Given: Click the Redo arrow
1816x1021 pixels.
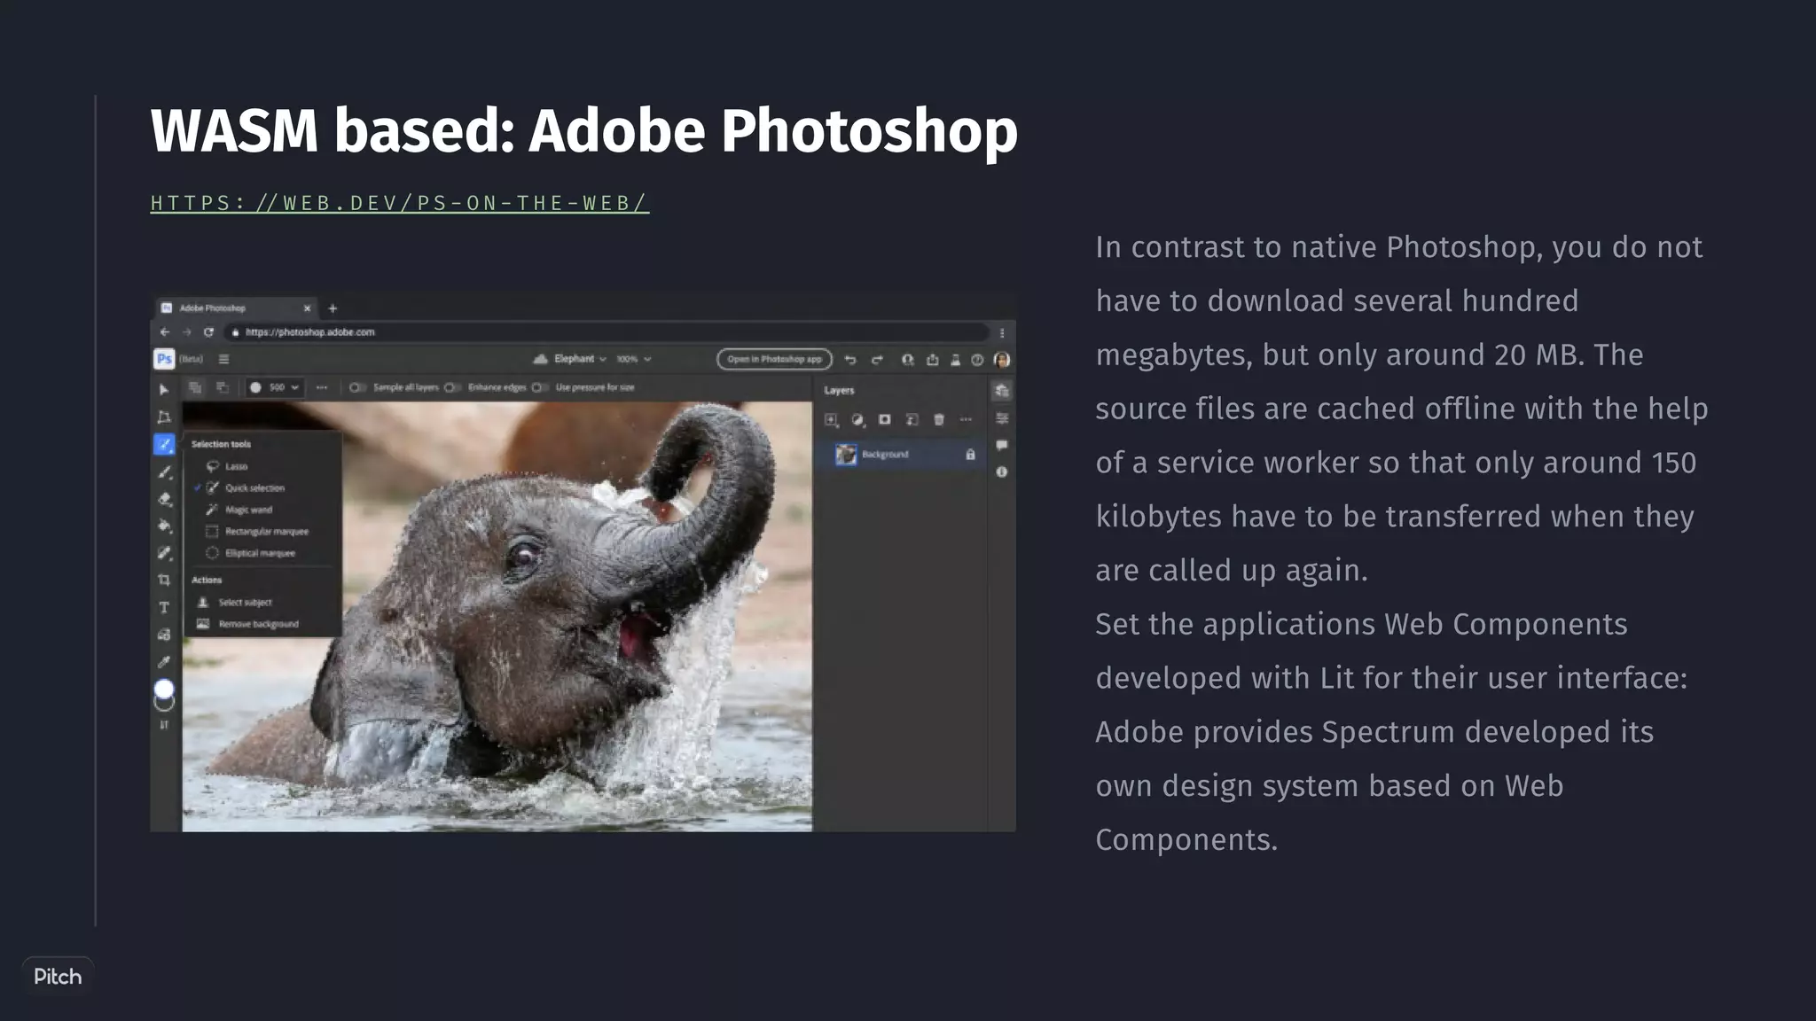Looking at the screenshot, I should point(877,359).
